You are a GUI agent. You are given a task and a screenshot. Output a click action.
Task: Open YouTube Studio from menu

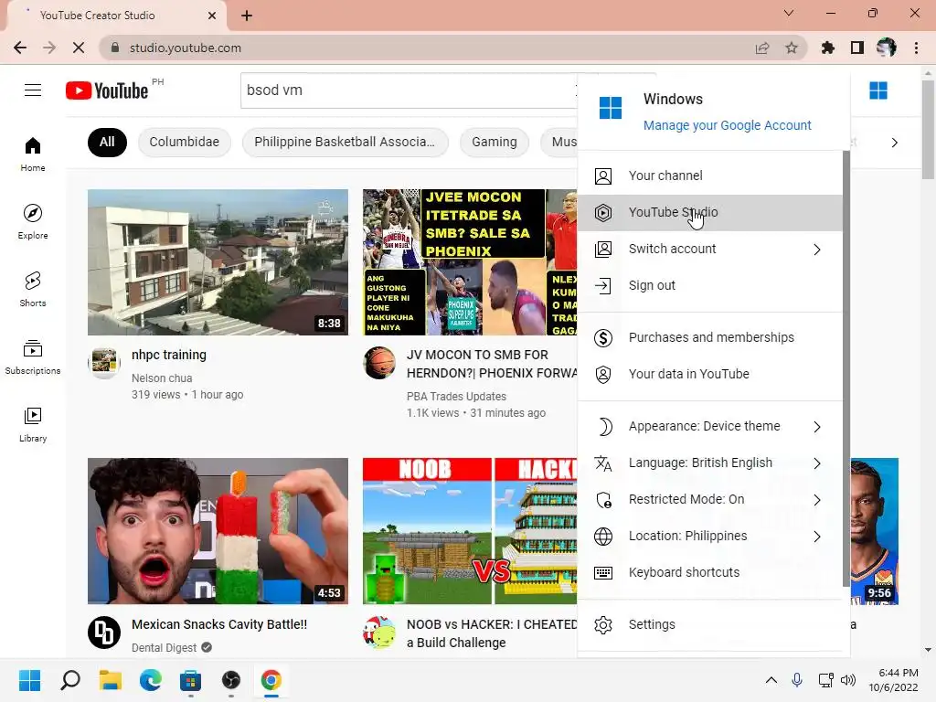click(709, 212)
